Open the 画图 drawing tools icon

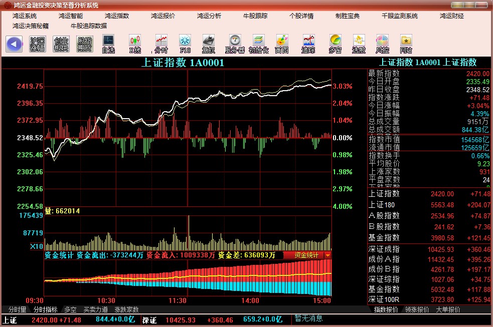pos(282,44)
